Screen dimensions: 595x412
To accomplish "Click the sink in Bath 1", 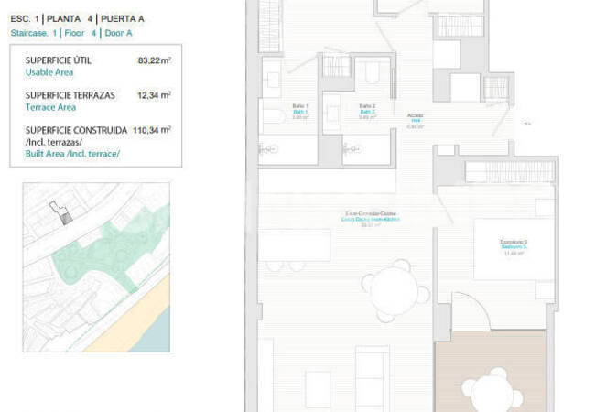I will coord(274,80).
